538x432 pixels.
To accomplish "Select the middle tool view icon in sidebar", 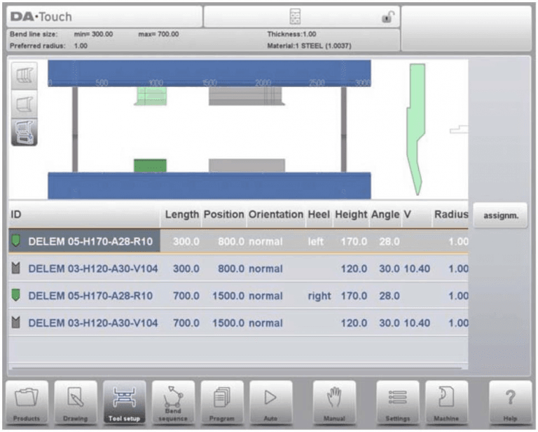I will 25,104.
